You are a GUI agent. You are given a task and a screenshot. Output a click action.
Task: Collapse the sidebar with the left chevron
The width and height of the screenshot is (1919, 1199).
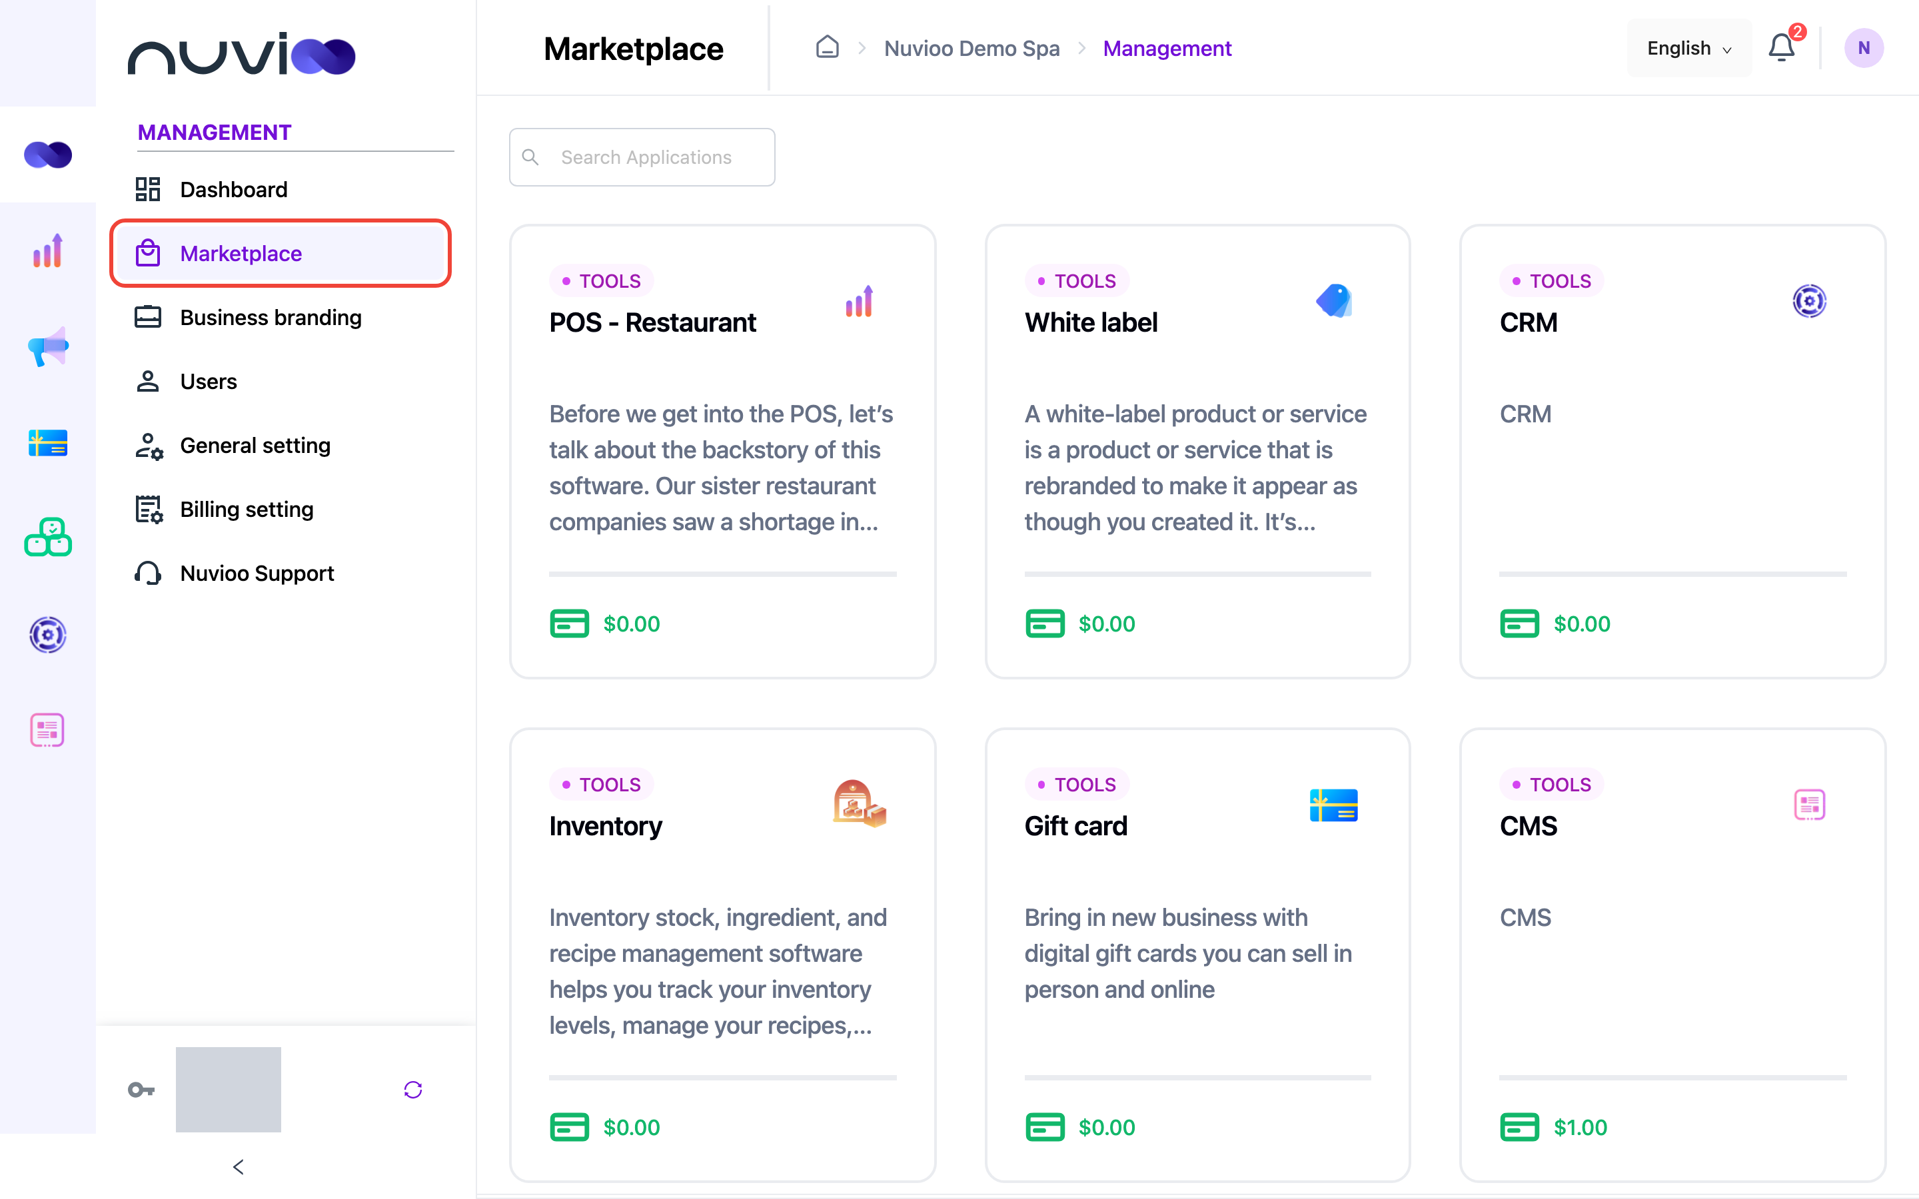click(238, 1166)
